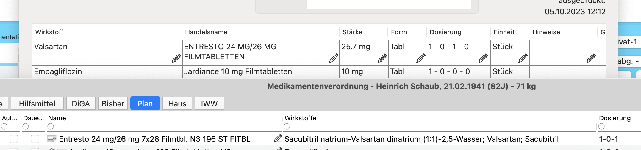Edit Hinweise pencil icon for Valsartan
641x150 pixels.
coord(591,58)
